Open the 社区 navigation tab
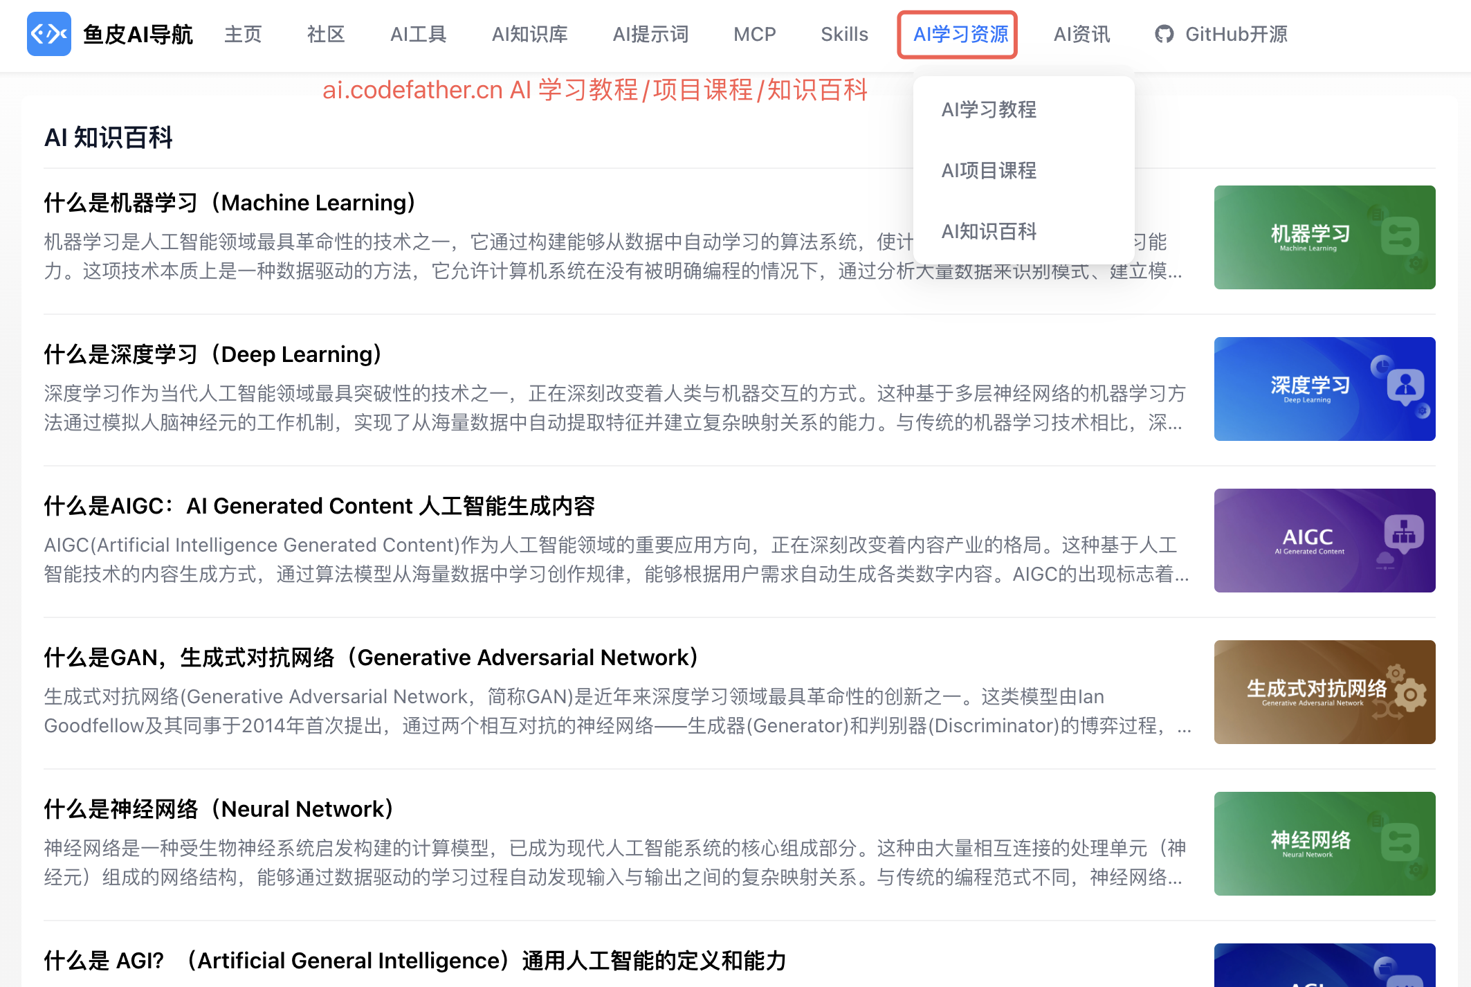Image resolution: width=1471 pixels, height=987 pixels. (x=326, y=34)
